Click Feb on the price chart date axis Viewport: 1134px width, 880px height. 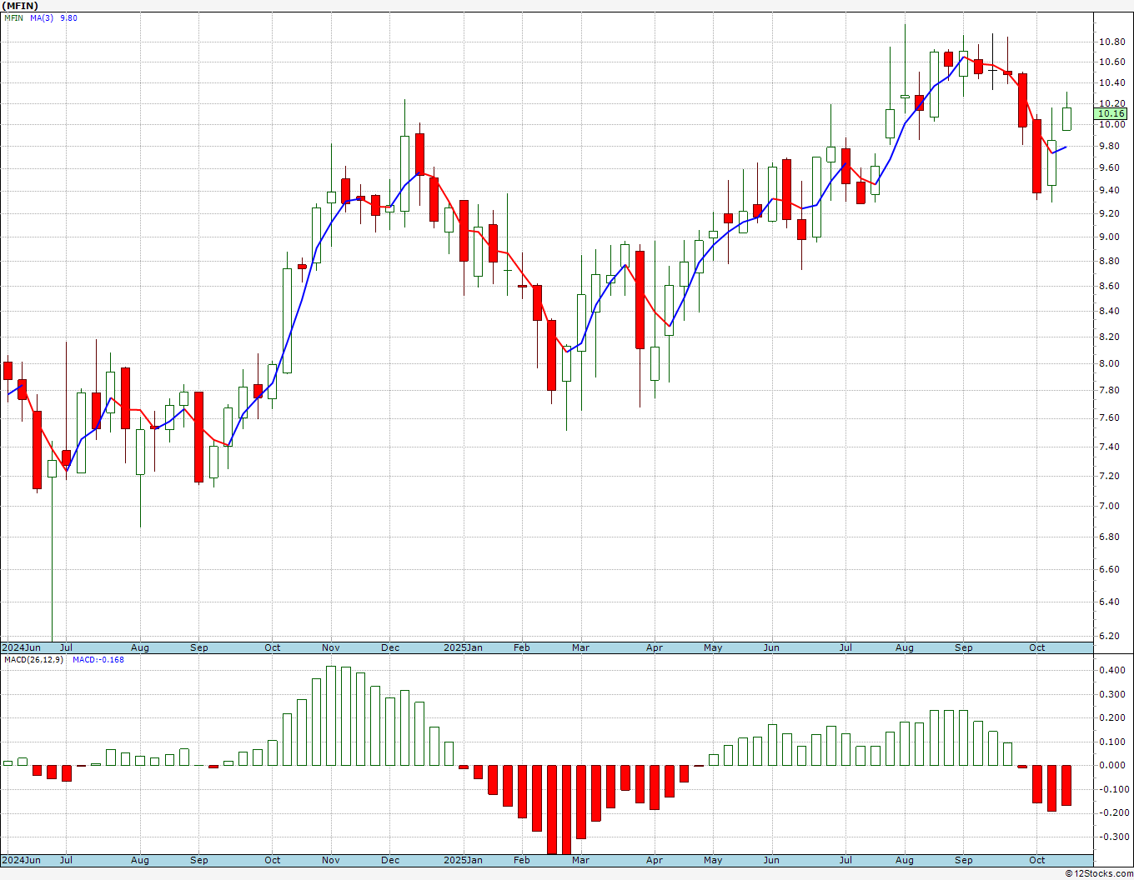(x=522, y=647)
